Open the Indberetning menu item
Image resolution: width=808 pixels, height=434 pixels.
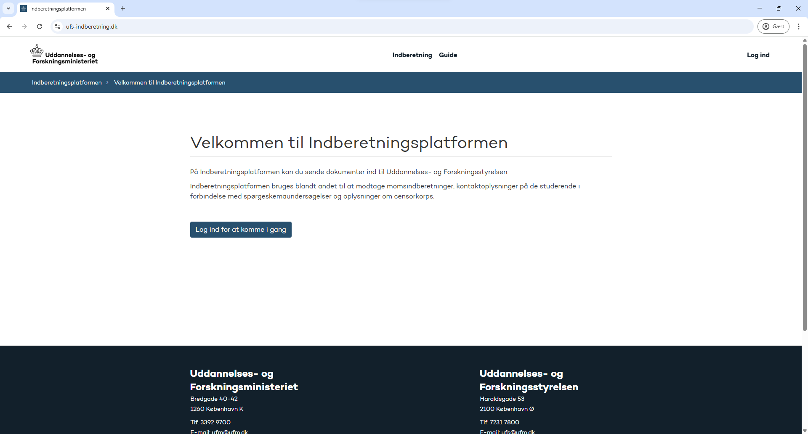coord(412,55)
